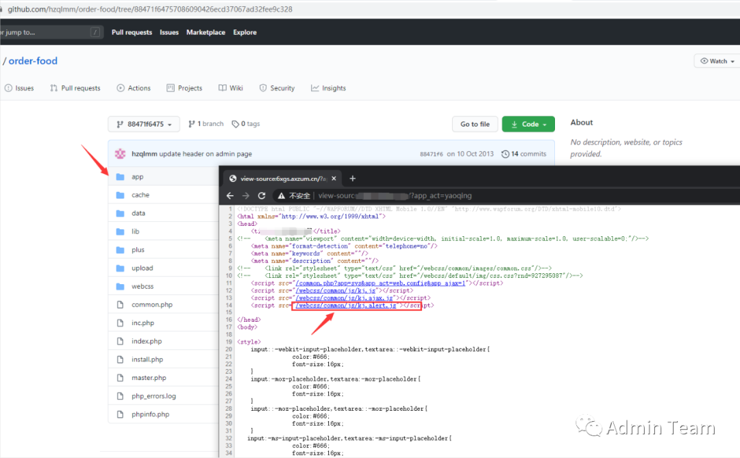
Task: Click the Go to file button
Action: tap(475, 124)
